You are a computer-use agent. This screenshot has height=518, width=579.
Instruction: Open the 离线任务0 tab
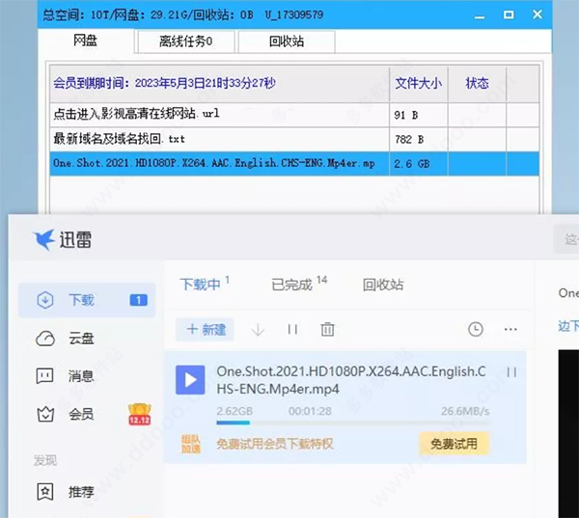(x=185, y=41)
